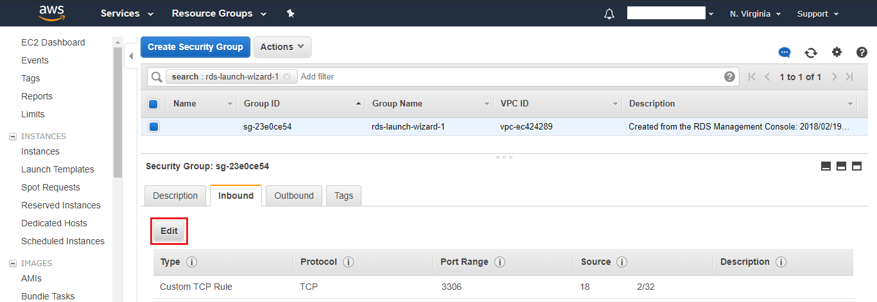Screen dimensions: 877x302
Task: Uncheck the sg-23e0ce54 row checkbox
Action: pyautogui.click(x=153, y=127)
